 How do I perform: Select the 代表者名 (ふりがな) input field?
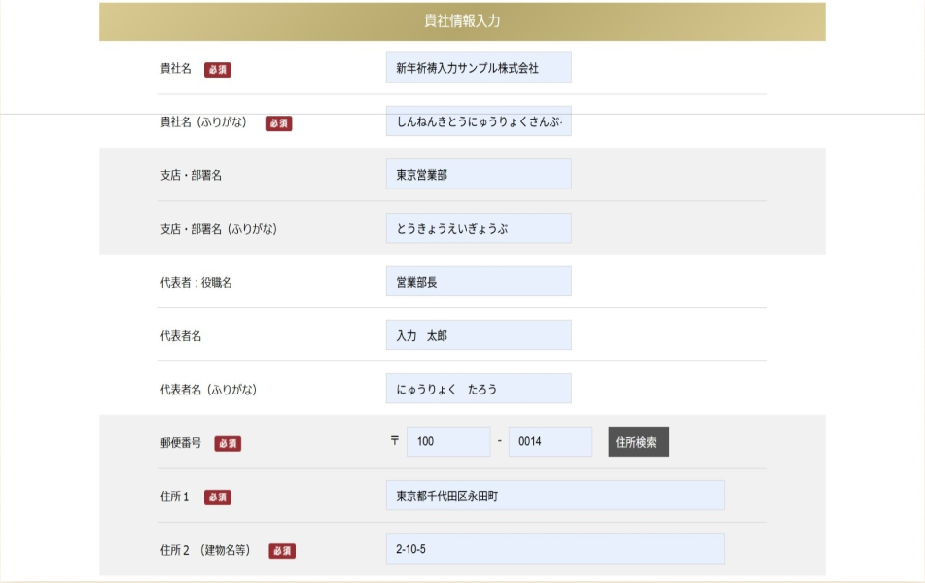click(x=478, y=389)
